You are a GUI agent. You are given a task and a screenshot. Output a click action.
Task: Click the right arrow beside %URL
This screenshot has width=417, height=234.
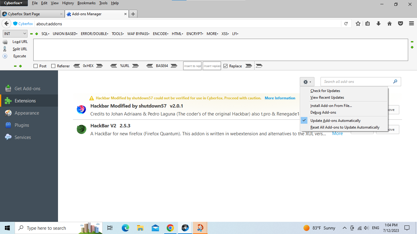click(x=136, y=66)
